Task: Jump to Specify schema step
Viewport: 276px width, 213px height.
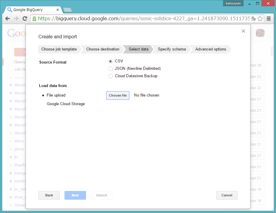Action: [172, 49]
